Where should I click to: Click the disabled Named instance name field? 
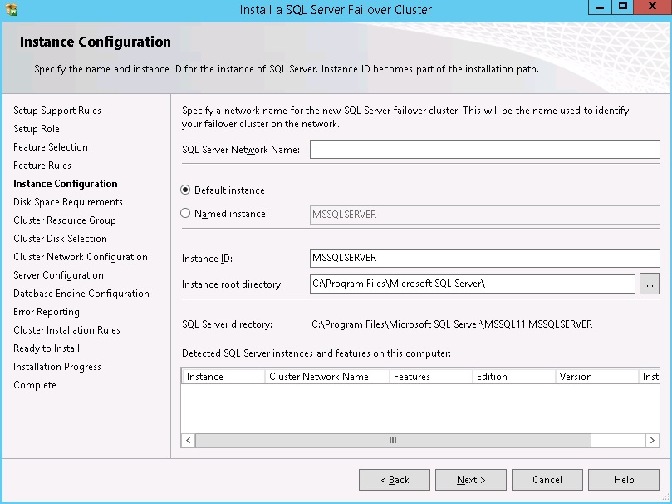click(485, 215)
